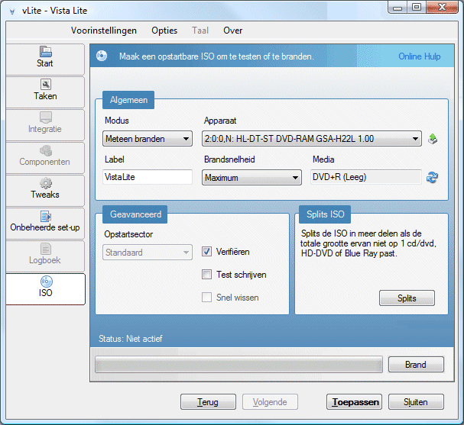Select the Componenten sidebar item
This screenshot has height=425, width=464.
click(45, 157)
